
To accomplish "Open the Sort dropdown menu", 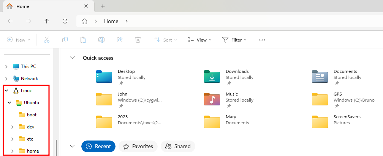I will point(166,40).
